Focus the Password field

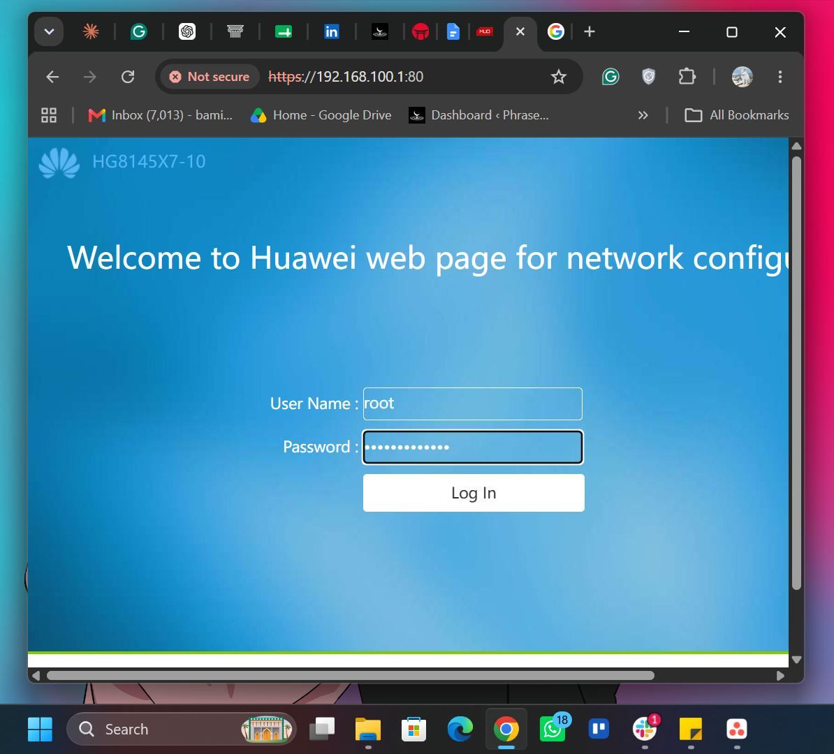473,448
